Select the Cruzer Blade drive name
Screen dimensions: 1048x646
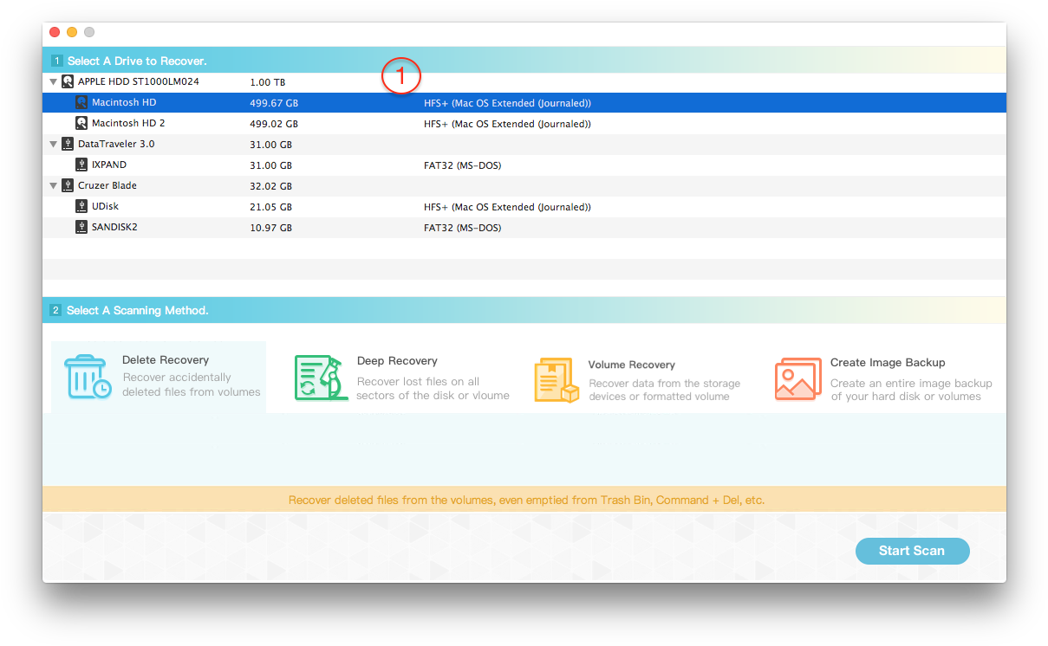(x=107, y=185)
